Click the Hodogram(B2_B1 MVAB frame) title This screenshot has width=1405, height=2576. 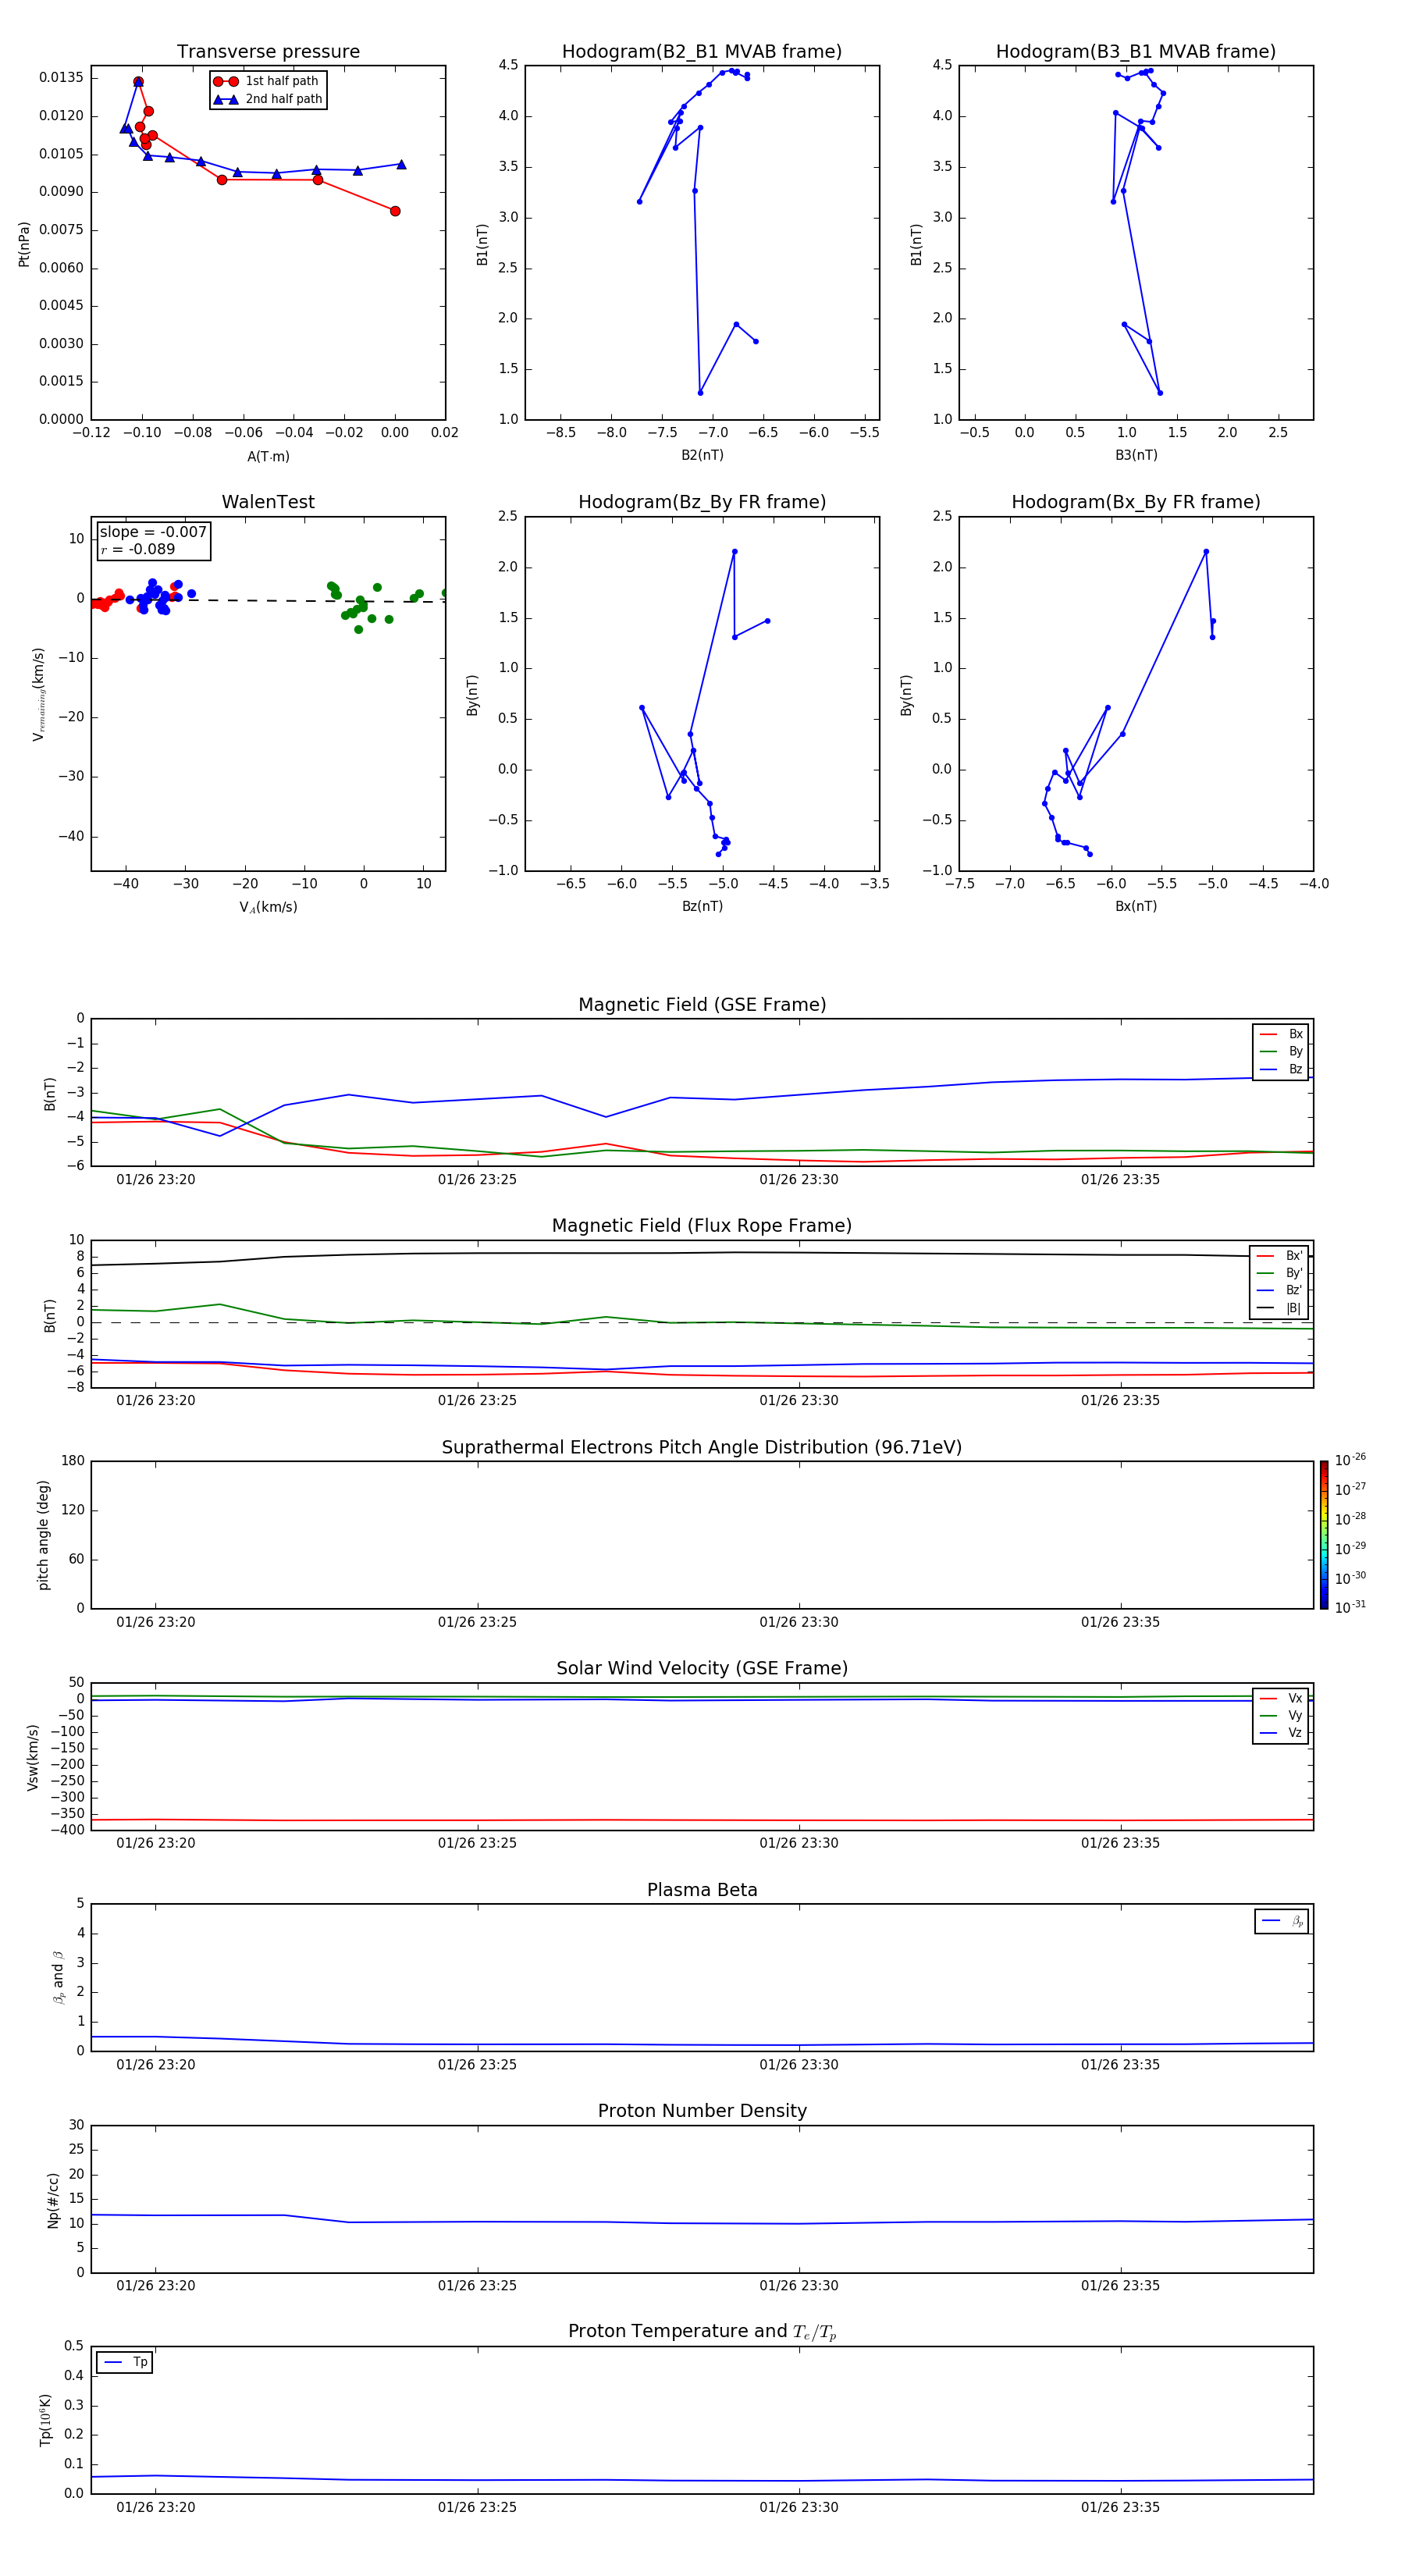click(x=702, y=52)
